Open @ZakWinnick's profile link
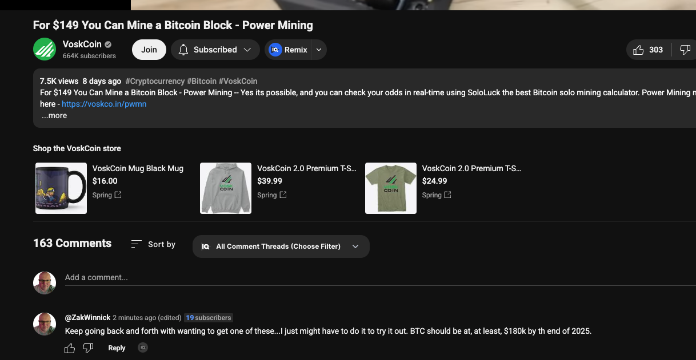Screen dimensions: 696x360 click(x=88, y=317)
